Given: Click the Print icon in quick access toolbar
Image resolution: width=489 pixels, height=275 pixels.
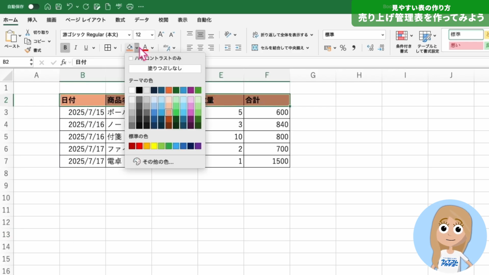Looking at the screenshot, I should [130, 7].
